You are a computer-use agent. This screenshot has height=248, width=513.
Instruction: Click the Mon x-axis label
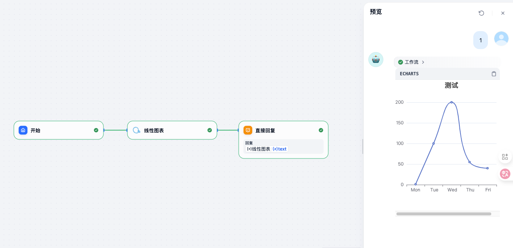coord(416,190)
